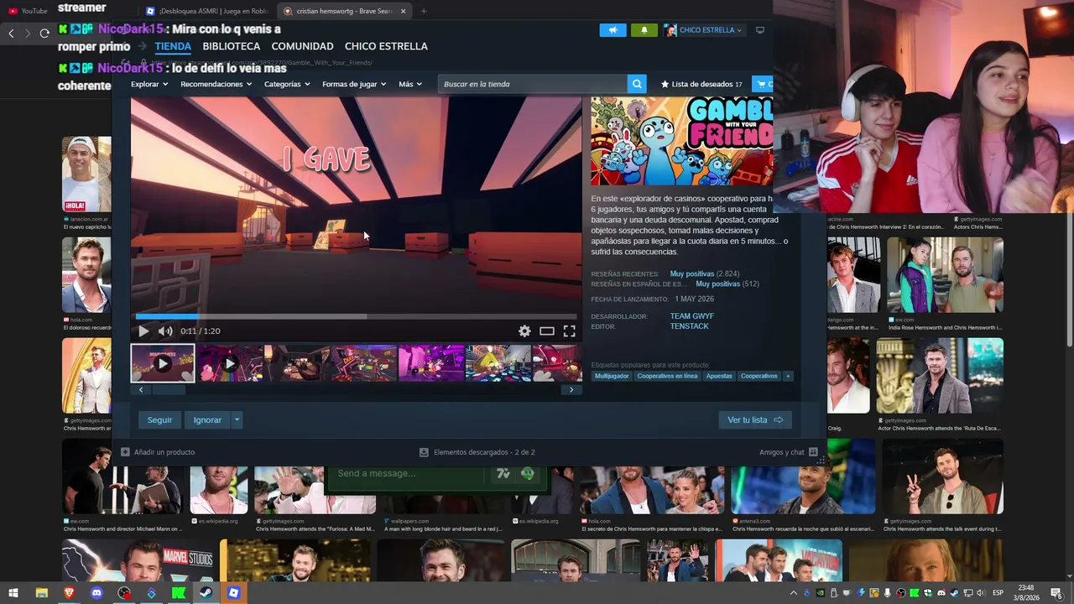Image resolution: width=1074 pixels, height=604 pixels.
Task: Click the Brave browser back arrow
Action: pos(11,34)
